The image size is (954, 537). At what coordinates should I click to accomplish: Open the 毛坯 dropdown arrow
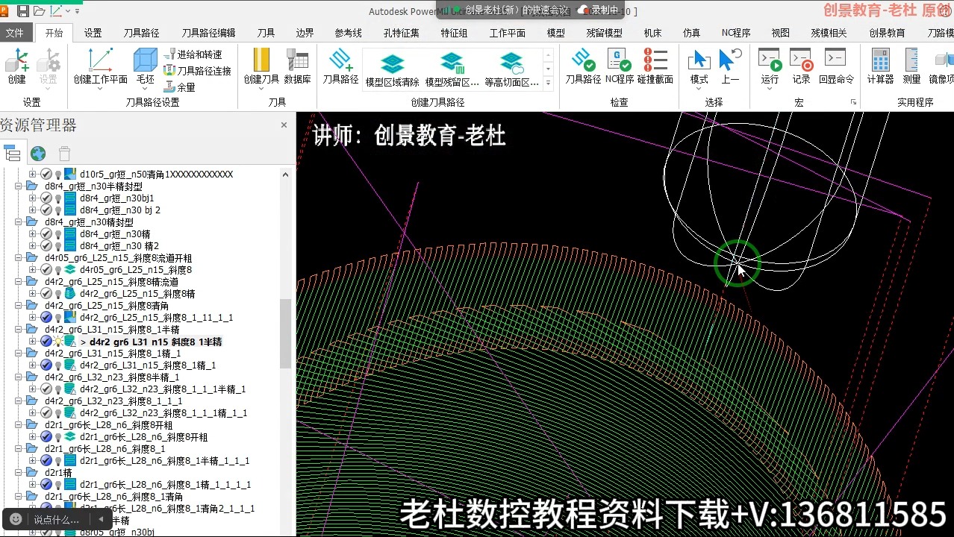(145, 89)
